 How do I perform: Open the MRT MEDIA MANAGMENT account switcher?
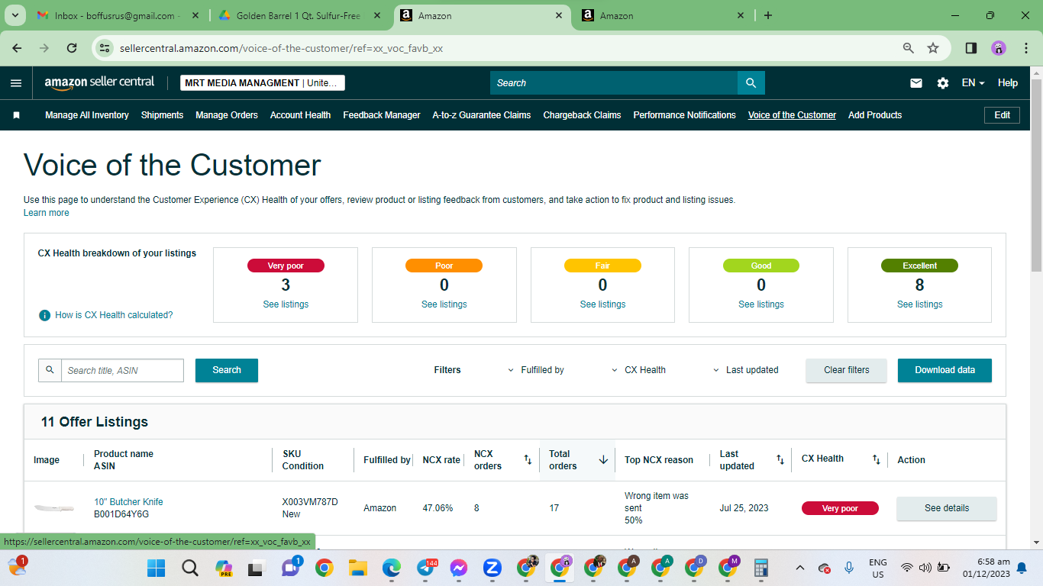point(263,83)
